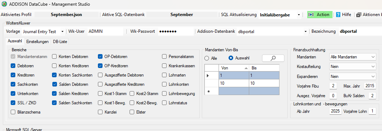Open the Kostaufteilung dropdown
The height and width of the screenshot is (131, 382).
click(352, 66)
